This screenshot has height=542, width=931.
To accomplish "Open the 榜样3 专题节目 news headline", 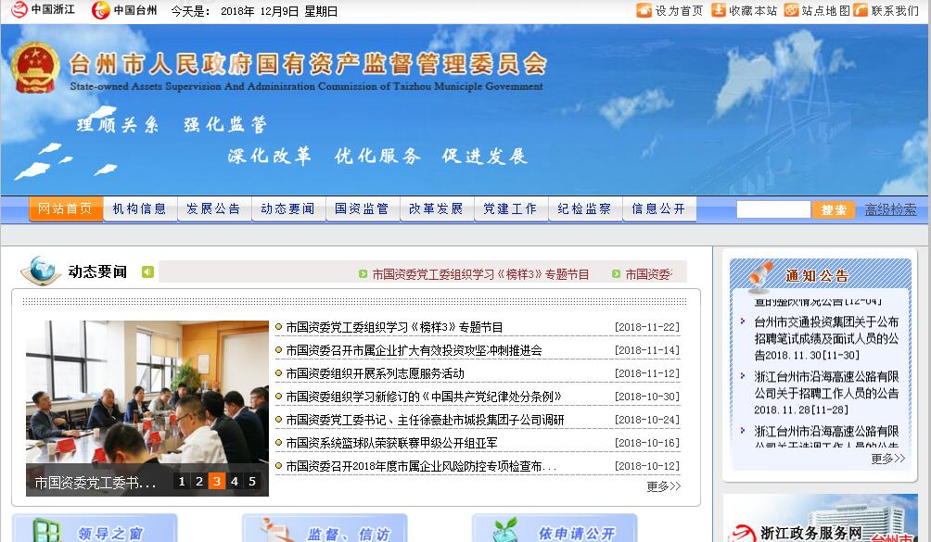I will pyautogui.click(x=394, y=327).
